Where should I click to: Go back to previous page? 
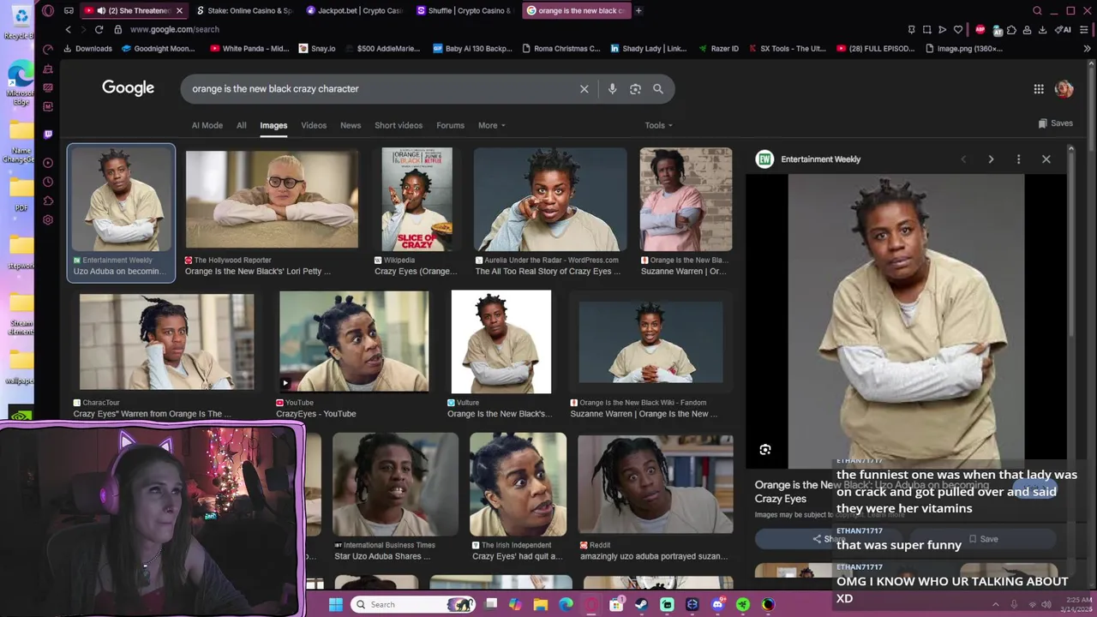click(x=69, y=29)
